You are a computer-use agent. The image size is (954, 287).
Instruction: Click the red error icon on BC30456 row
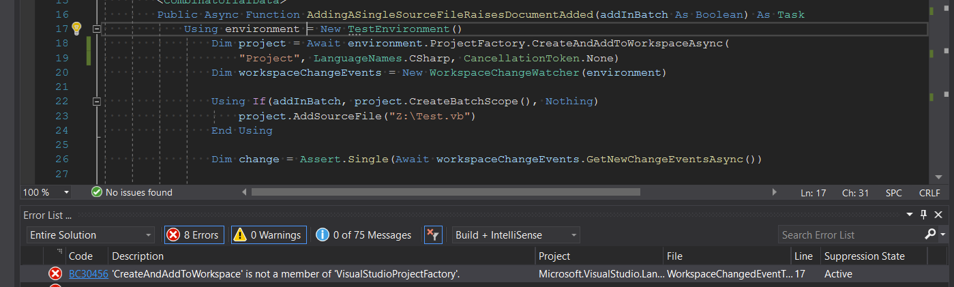55,274
